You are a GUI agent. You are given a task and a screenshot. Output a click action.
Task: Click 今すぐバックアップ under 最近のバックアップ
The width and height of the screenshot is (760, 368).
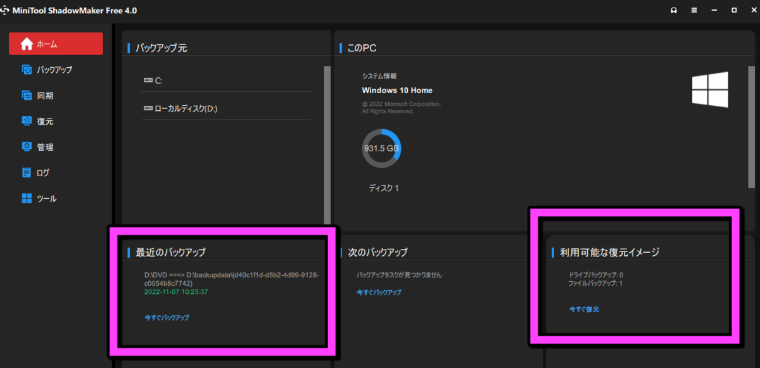click(x=167, y=317)
